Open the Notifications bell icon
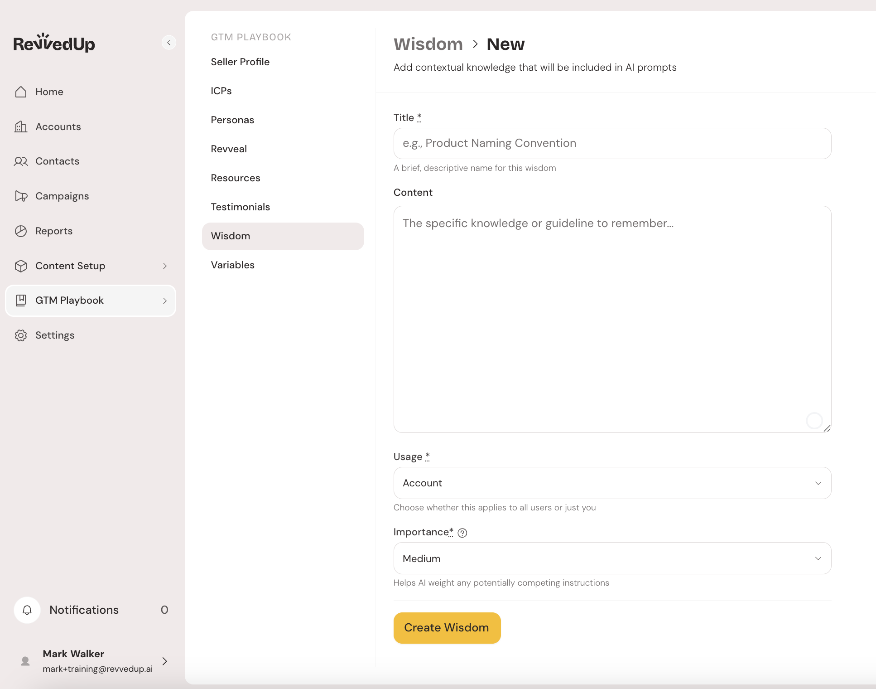876x689 pixels. pos(27,610)
